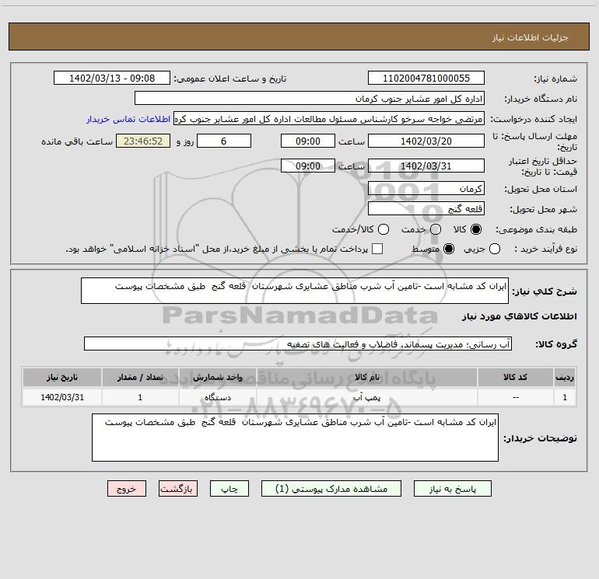
Task: Select the کالا radio button
Action: [476, 229]
